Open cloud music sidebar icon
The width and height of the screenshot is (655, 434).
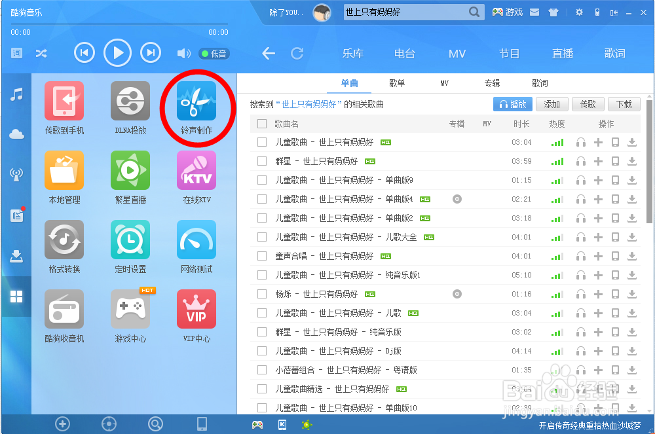[16, 134]
